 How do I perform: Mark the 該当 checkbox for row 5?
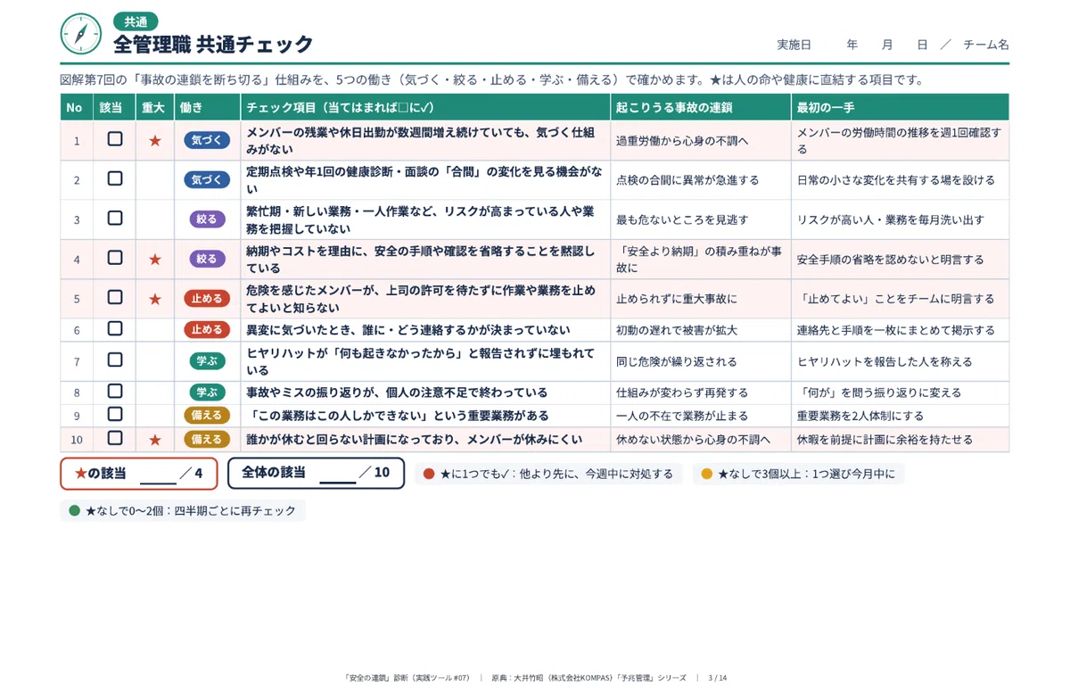coord(115,297)
